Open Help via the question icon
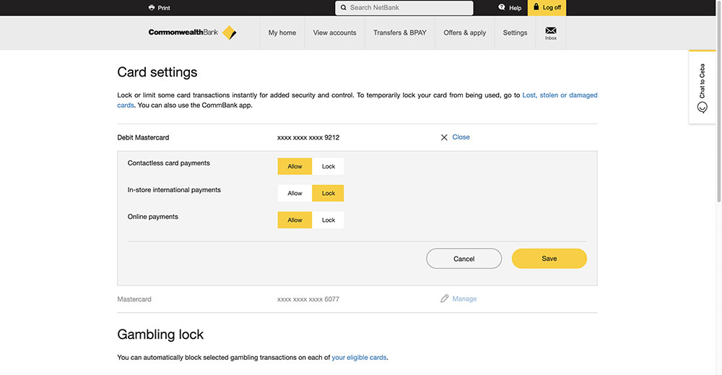Screen dimensions: 722x375 click(x=502, y=7)
